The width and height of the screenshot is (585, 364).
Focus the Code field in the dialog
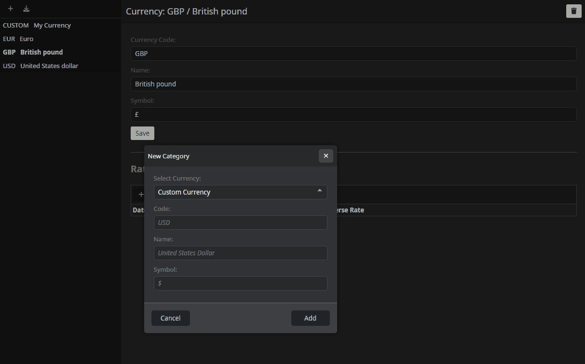[240, 223]
